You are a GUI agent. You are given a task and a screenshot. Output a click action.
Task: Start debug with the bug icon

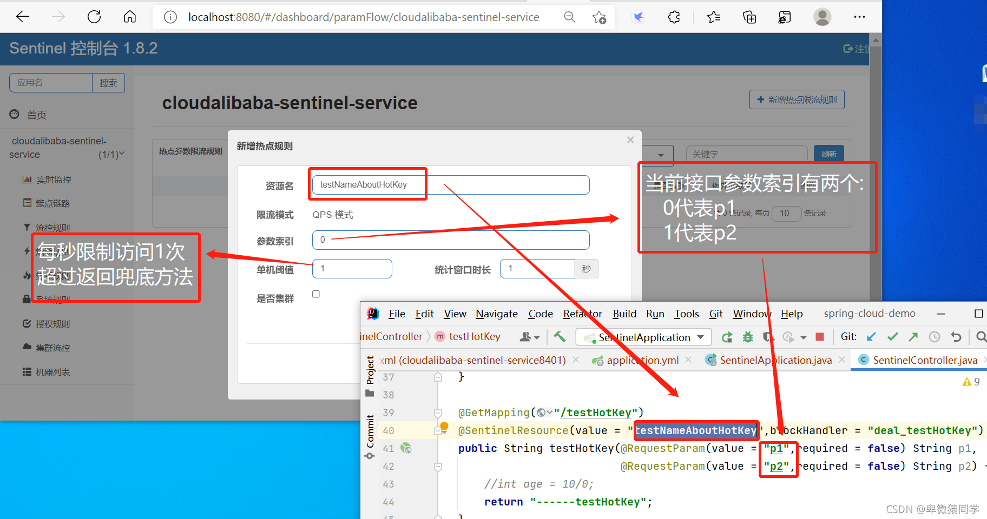tap(748, 337)
